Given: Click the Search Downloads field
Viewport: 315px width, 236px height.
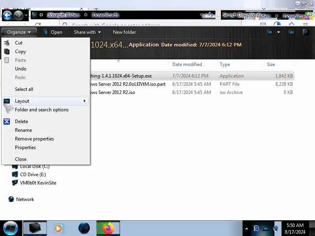Looking at the screenshot, I should (267, 15).
